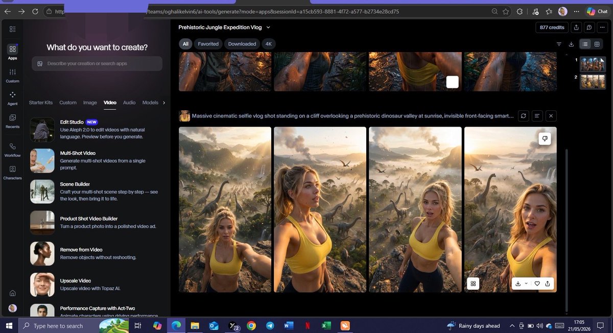
Task: Click the 877 credits button
Action: click(x=552, y=27)
